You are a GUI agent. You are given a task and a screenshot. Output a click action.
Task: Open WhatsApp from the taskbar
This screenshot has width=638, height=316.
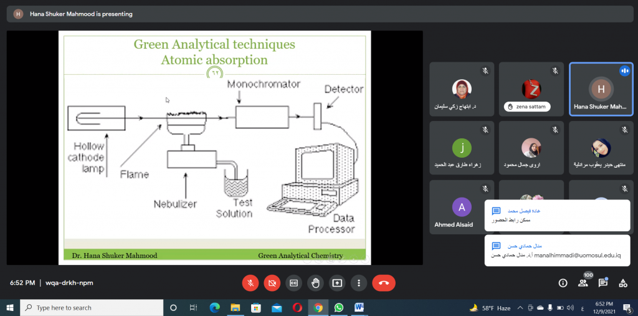tap(338, 308)
